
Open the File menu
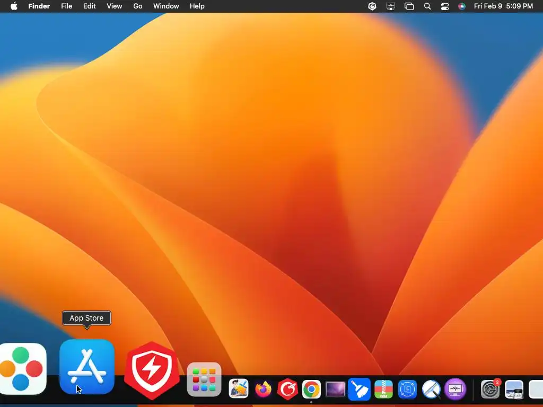(66, 6)
